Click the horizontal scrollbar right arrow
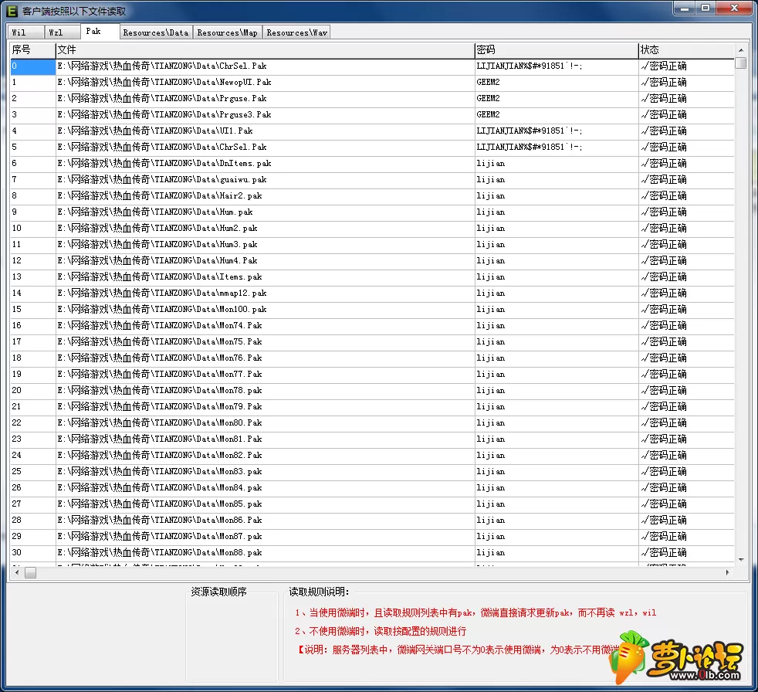Viewport: 758px width, 692px height. pyautogui.click(x=728, y=572)
